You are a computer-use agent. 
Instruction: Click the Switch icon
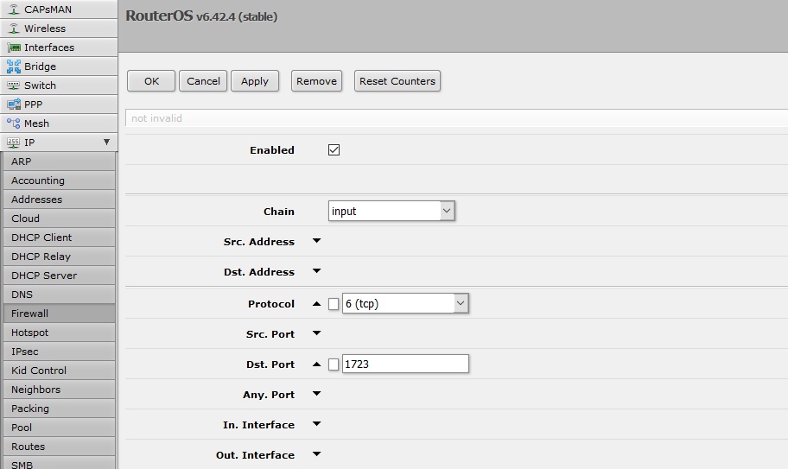point(14,86)
